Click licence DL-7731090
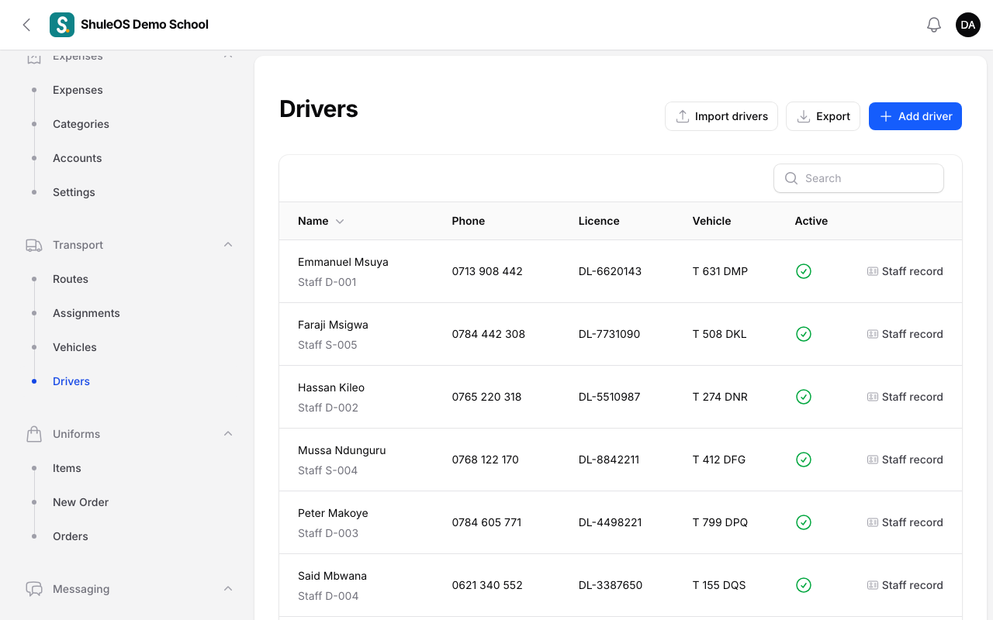The image size is (993, 620). pos(610,334)
